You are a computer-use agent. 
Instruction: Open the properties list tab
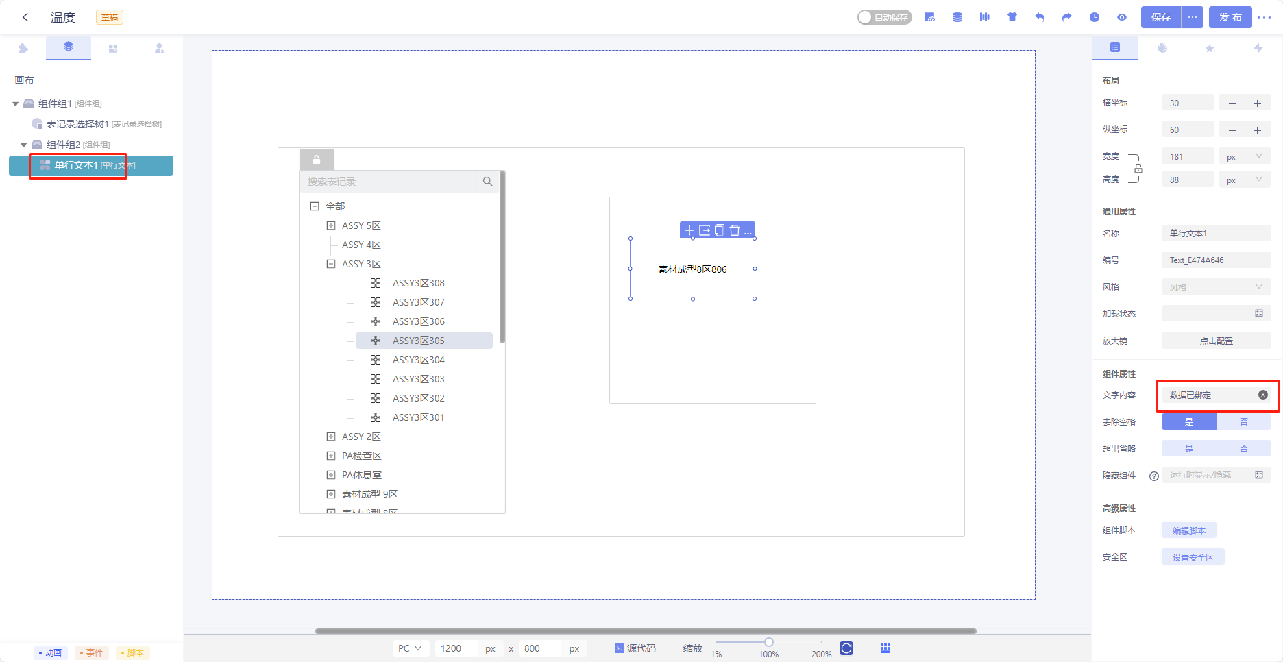tap(1115, 47)
